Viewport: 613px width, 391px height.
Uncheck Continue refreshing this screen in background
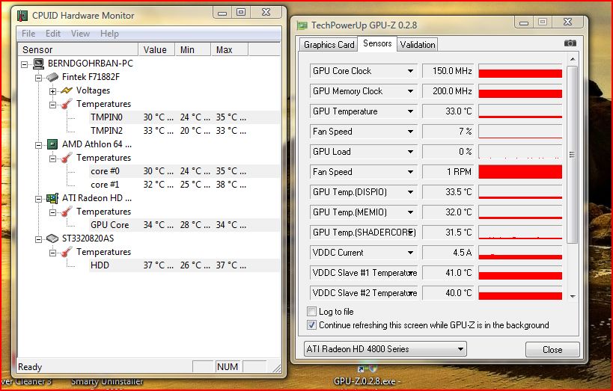(x=311, y=325)
